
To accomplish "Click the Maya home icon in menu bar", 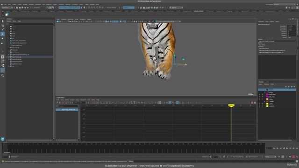I will point(2,4).
